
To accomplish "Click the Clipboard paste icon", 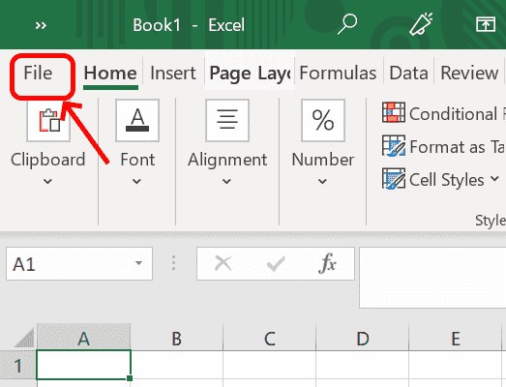I will (48, 120).
